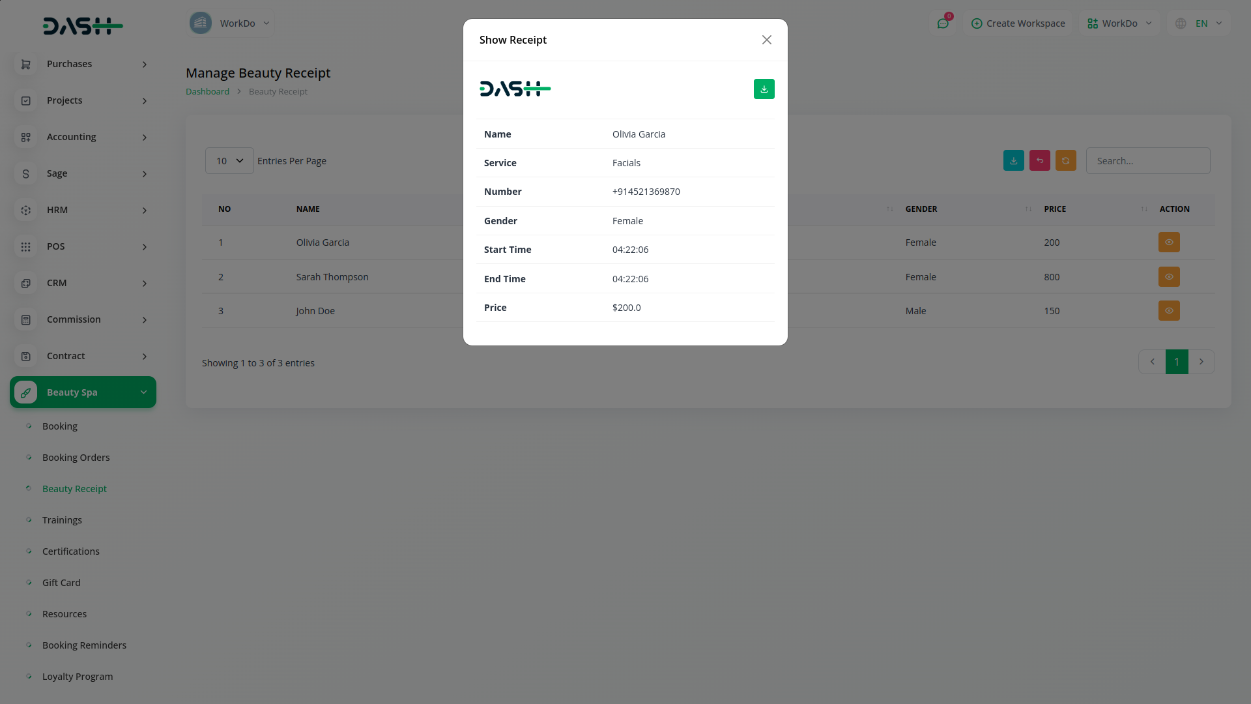This screenshot has width=1251, height=704.
Task: Go to the Dashboard breadcrumb link
Action: (x=207, y=92)
